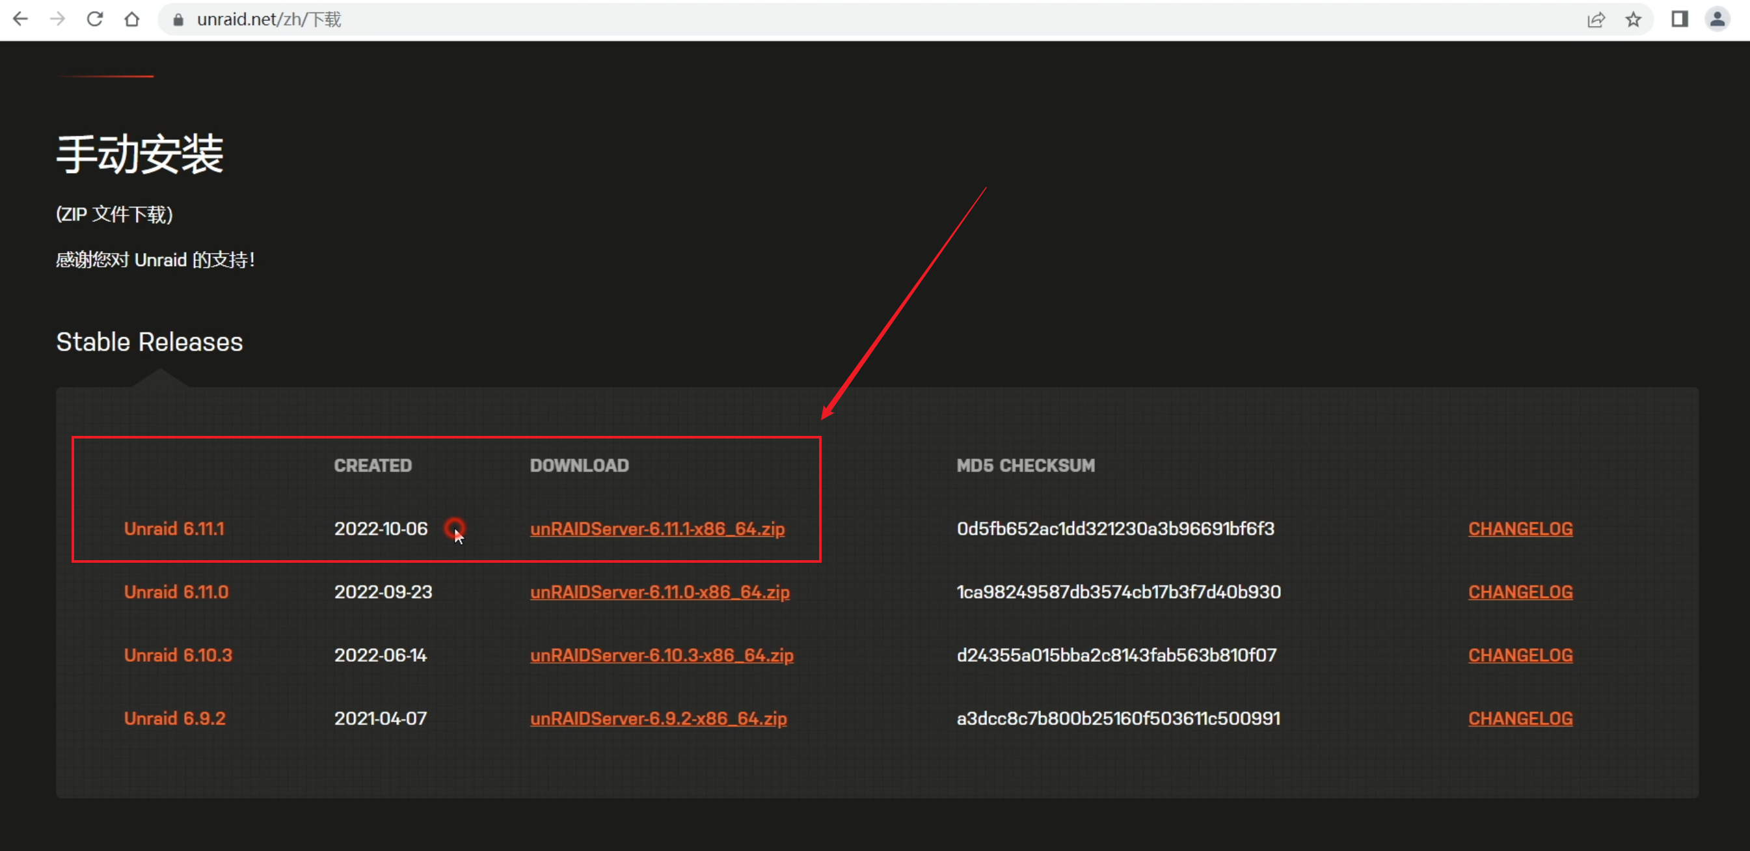Screen dimensions: 1750x851
Task: Click the unraid.net address bar
Action: point(815,19)
